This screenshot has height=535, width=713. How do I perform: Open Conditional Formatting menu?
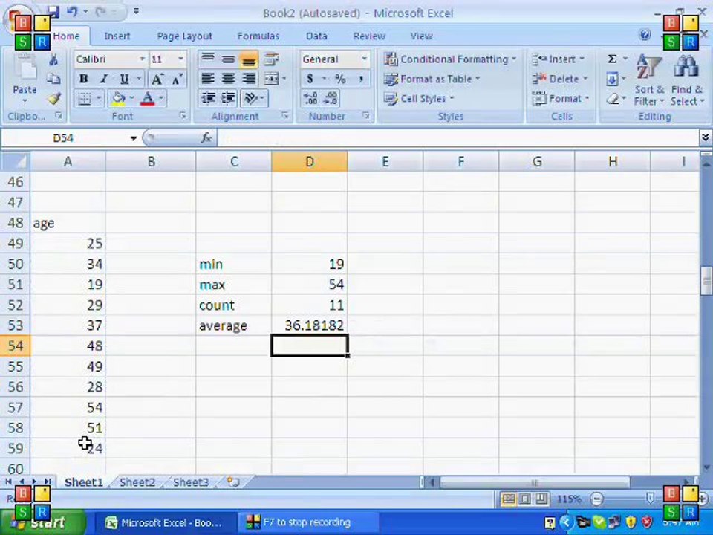point(450,59)
